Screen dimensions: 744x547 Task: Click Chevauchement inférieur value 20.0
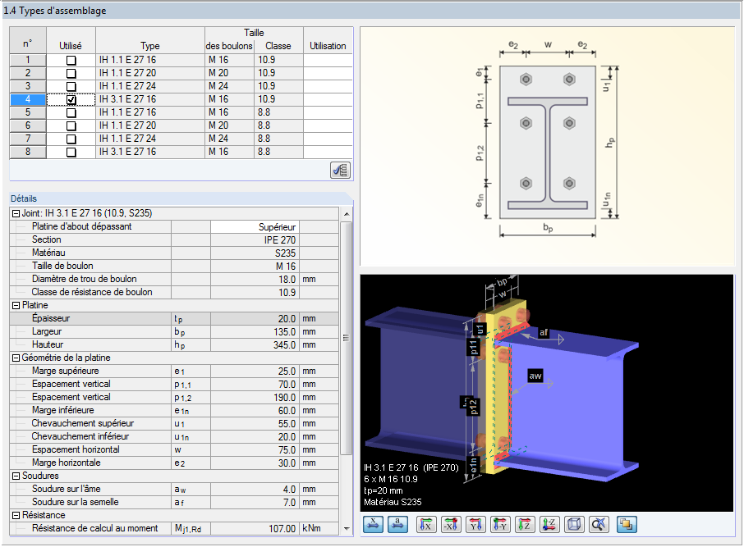255,437
